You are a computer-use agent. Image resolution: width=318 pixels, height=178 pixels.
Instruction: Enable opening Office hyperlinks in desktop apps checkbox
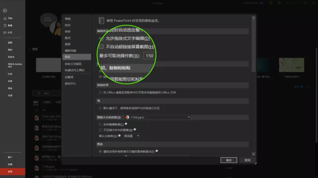[x=100, y=93]
